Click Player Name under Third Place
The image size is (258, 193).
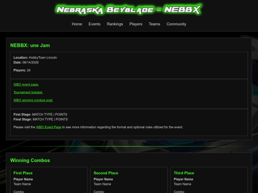pos(183,179)
